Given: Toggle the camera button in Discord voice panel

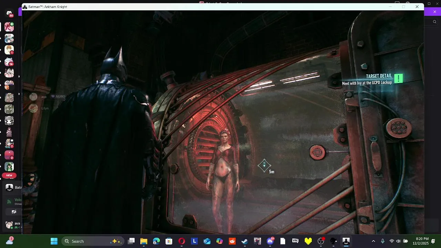Looking at the screenshot, I should tap(14, 212).
